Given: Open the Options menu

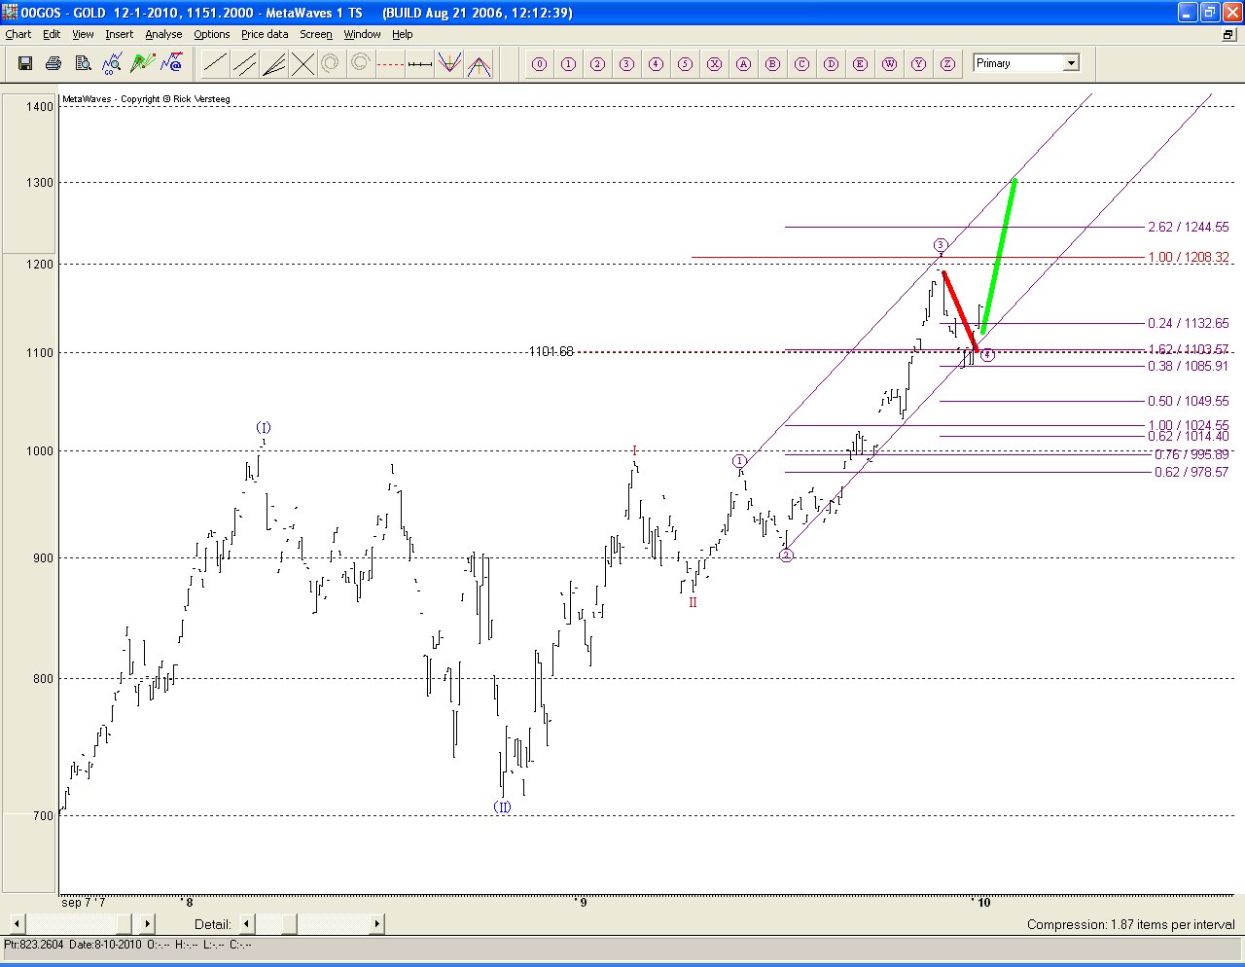Looking at the screenshot, I should click(x=211, y=34).
